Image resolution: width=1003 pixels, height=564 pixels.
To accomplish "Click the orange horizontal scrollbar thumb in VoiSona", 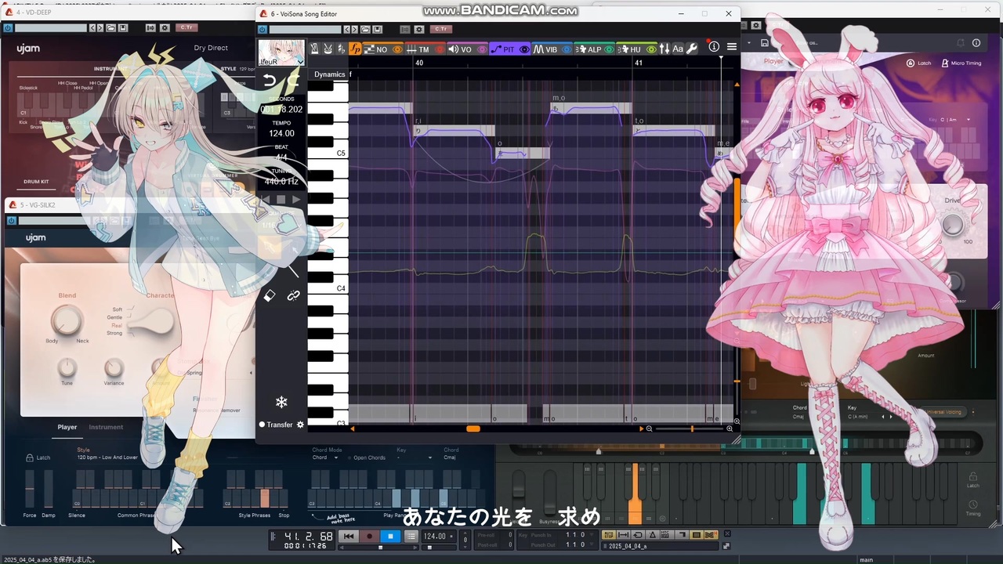I will click(x=473, y=428).
